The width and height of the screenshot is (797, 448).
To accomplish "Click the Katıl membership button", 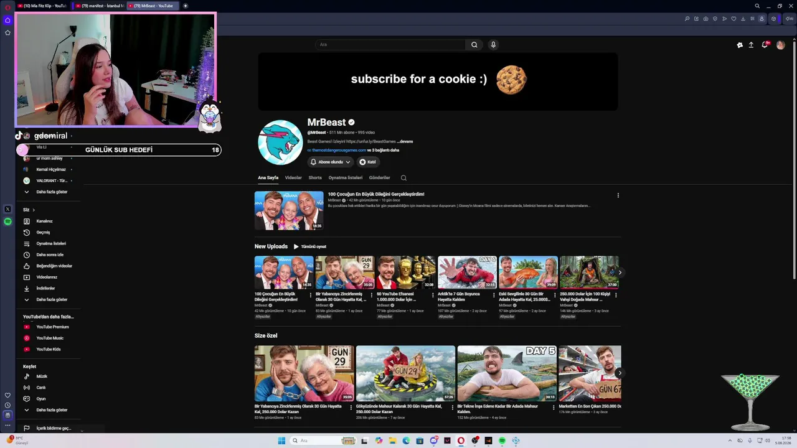I will click(x=367, y=162).
